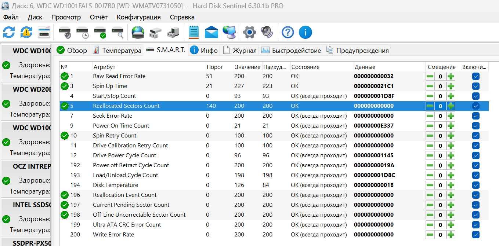Select the OCZ INTREP disk in sidebar
Viewport: 499px width, 246px height.
pos(26,178)
